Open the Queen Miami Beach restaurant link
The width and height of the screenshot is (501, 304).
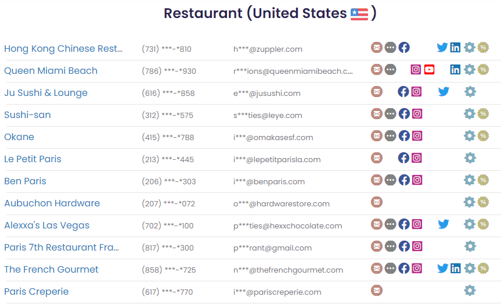(x=51, y=71)
